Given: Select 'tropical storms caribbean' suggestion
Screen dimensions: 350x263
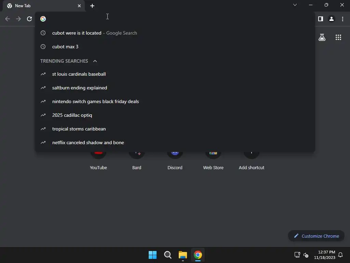Looking at the screenshot, I should pyautogui.click(x=175, y=129).
